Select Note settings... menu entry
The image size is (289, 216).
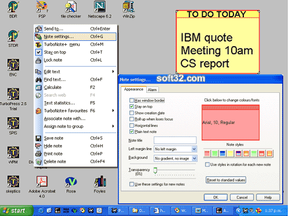(76, 36)
